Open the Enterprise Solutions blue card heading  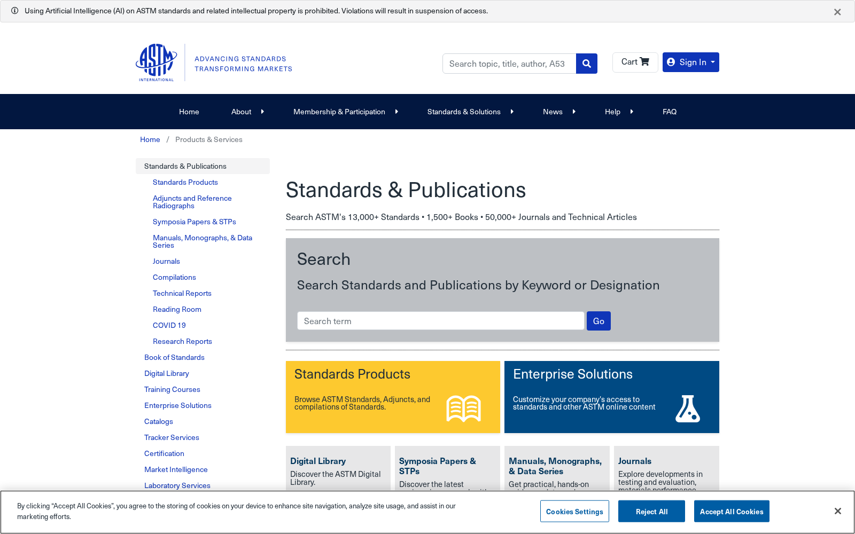coord(573,374)
